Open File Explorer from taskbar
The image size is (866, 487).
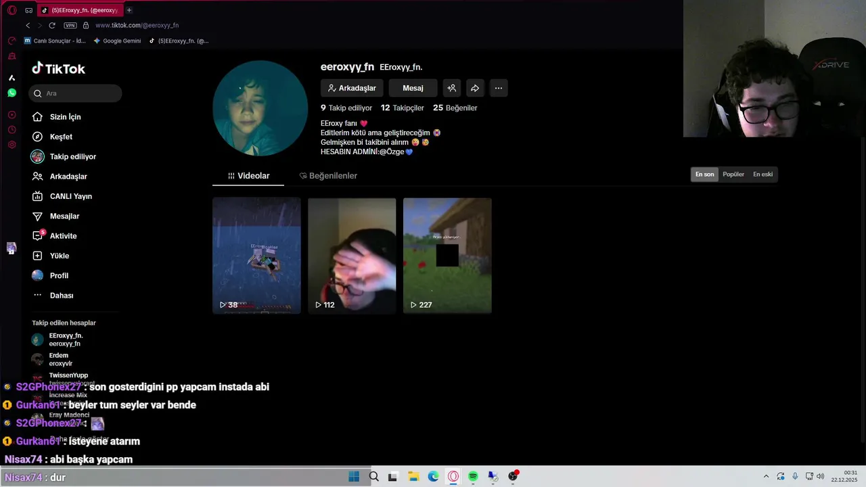click(x=413, y=476)
